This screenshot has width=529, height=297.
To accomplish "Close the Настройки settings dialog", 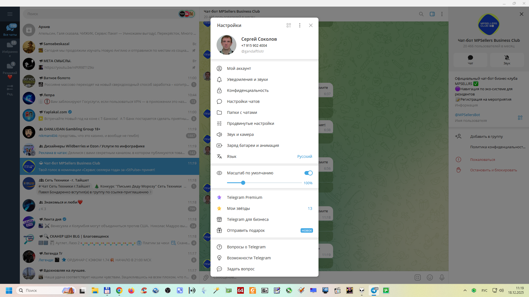I will [x=311, y=25].
